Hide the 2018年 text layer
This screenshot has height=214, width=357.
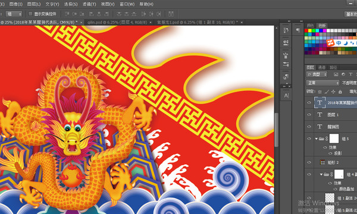click(309, 103)
